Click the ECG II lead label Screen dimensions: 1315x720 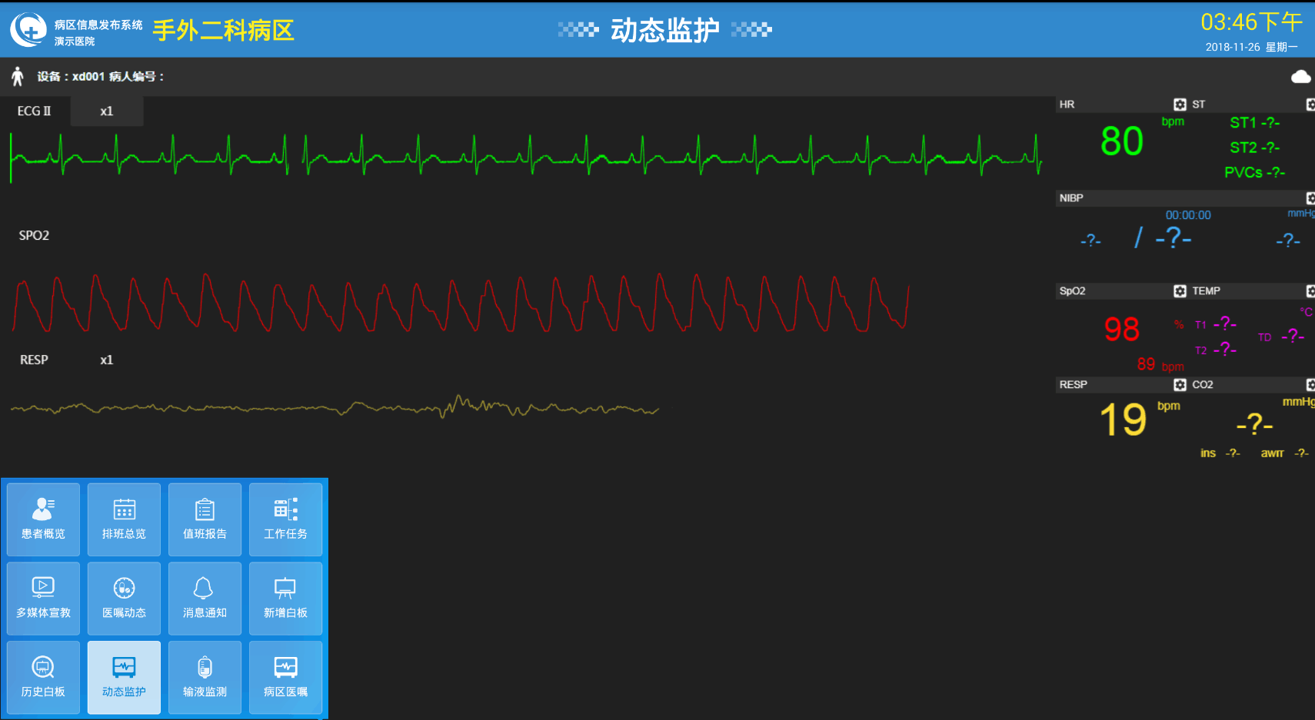coord(35,111)
